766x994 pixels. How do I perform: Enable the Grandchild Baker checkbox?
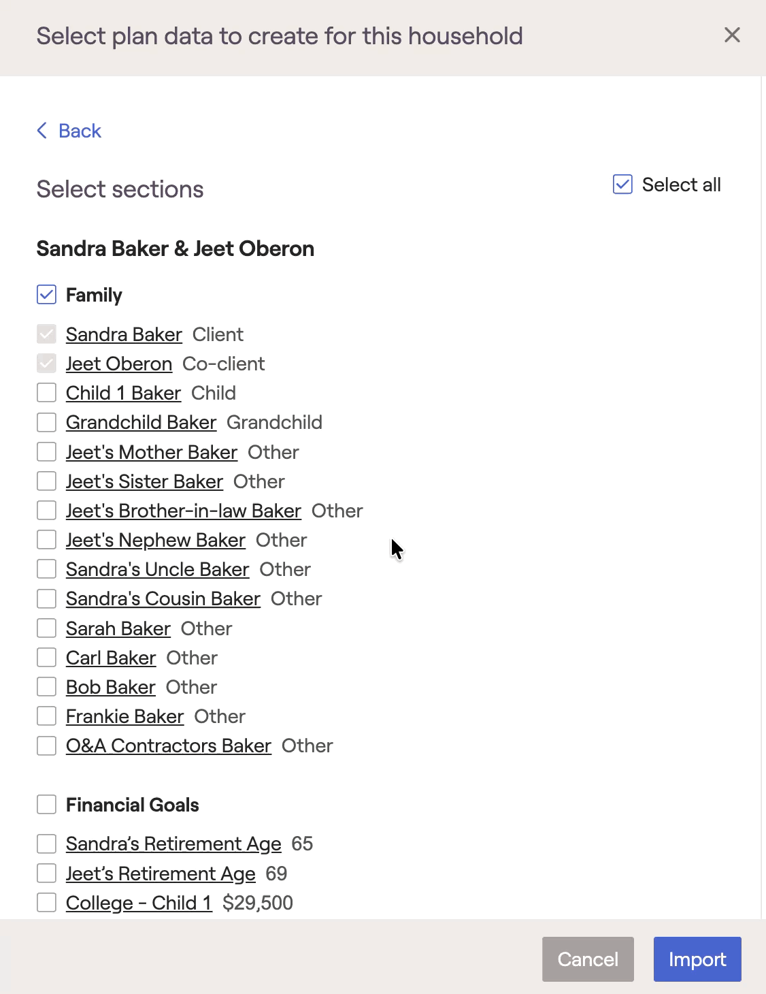(x=46, y=422)
